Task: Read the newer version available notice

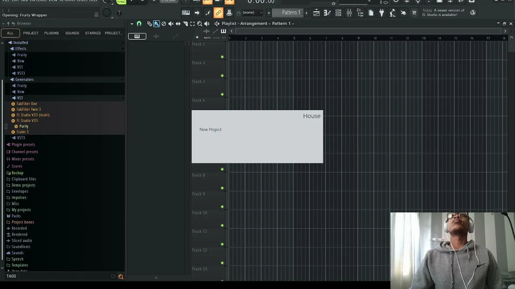Action: [443, 12]
